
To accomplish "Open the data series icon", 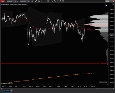I will pos(55,1).
